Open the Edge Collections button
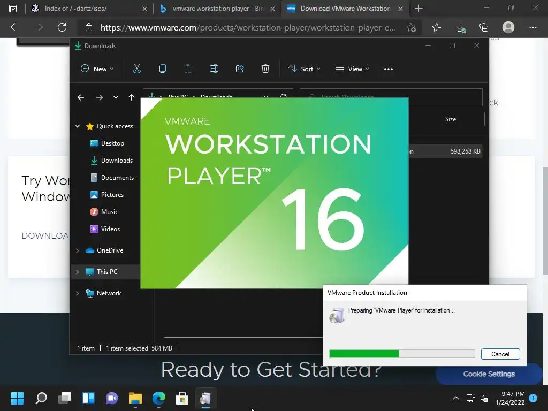This screenshot has width=548, height=411. [x=484, y=27]
